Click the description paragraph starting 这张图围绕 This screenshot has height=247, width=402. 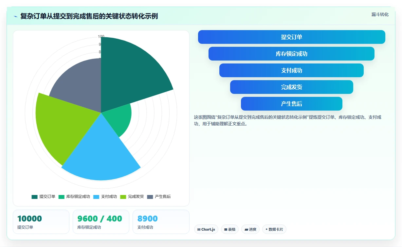[x=288, y=121]
